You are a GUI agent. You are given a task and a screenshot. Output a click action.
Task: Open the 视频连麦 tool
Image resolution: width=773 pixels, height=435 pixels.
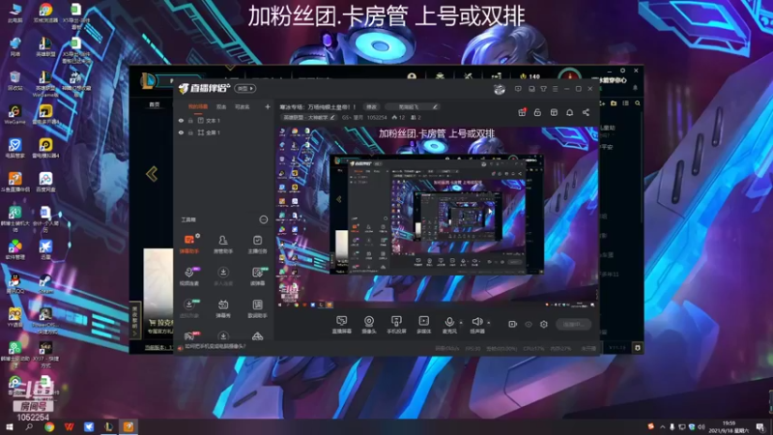(189, 276)
